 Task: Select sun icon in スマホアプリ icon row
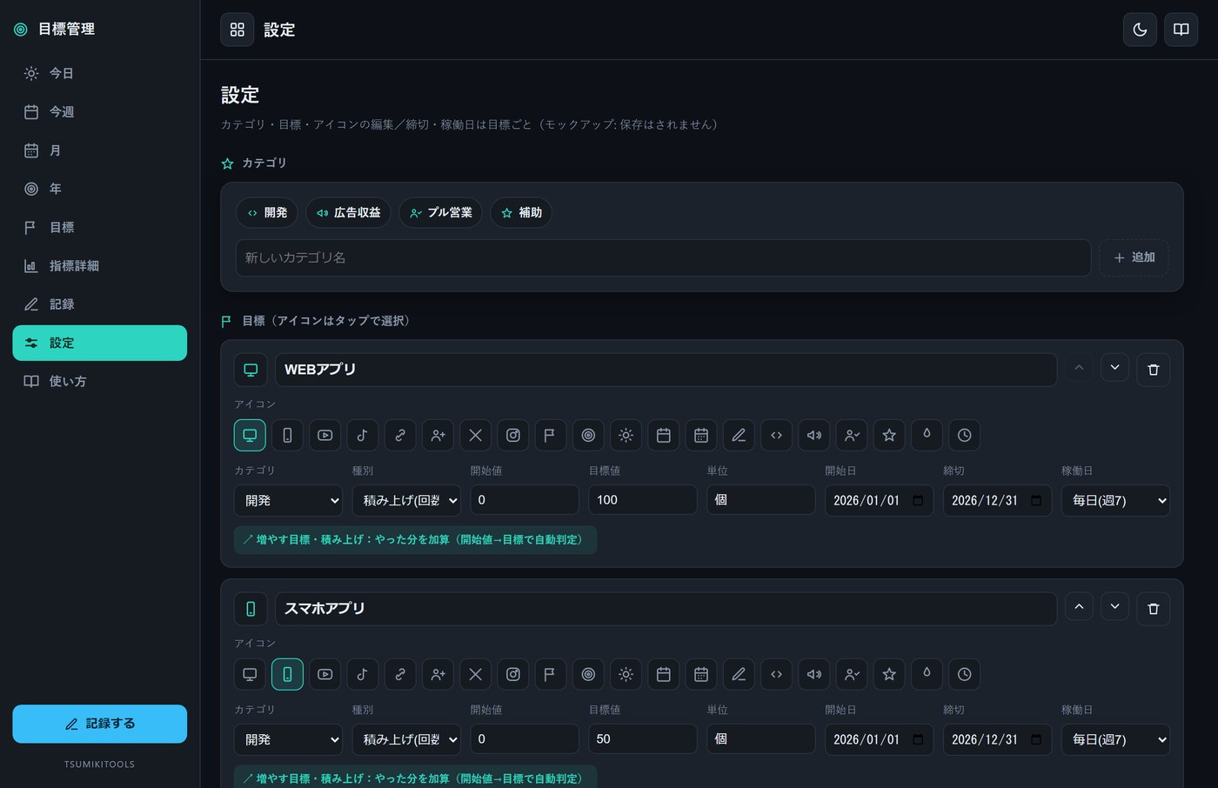pyautogui.click(x=626, y=674)
